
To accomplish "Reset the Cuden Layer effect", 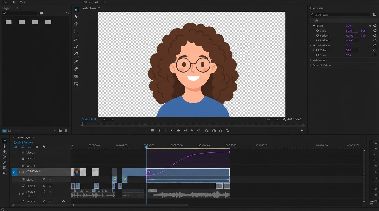I will 375,45.
